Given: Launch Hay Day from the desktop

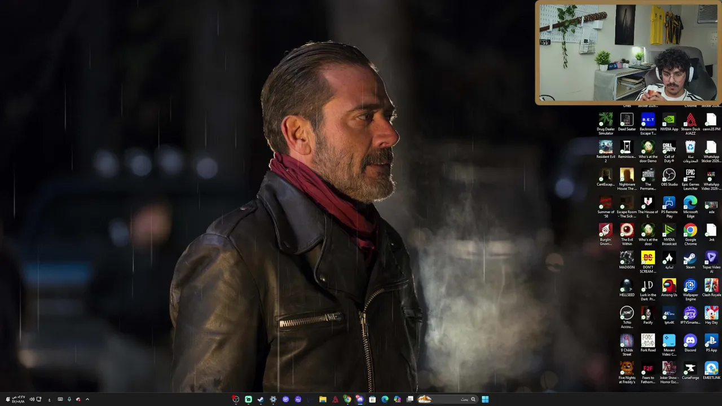Looking at the screenshot, I should (x=711, y=315).
